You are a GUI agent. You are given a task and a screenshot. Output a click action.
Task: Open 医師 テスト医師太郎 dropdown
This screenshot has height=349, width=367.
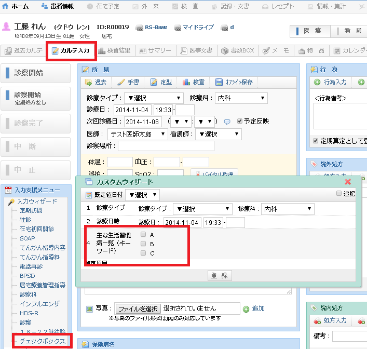point(138,134)
